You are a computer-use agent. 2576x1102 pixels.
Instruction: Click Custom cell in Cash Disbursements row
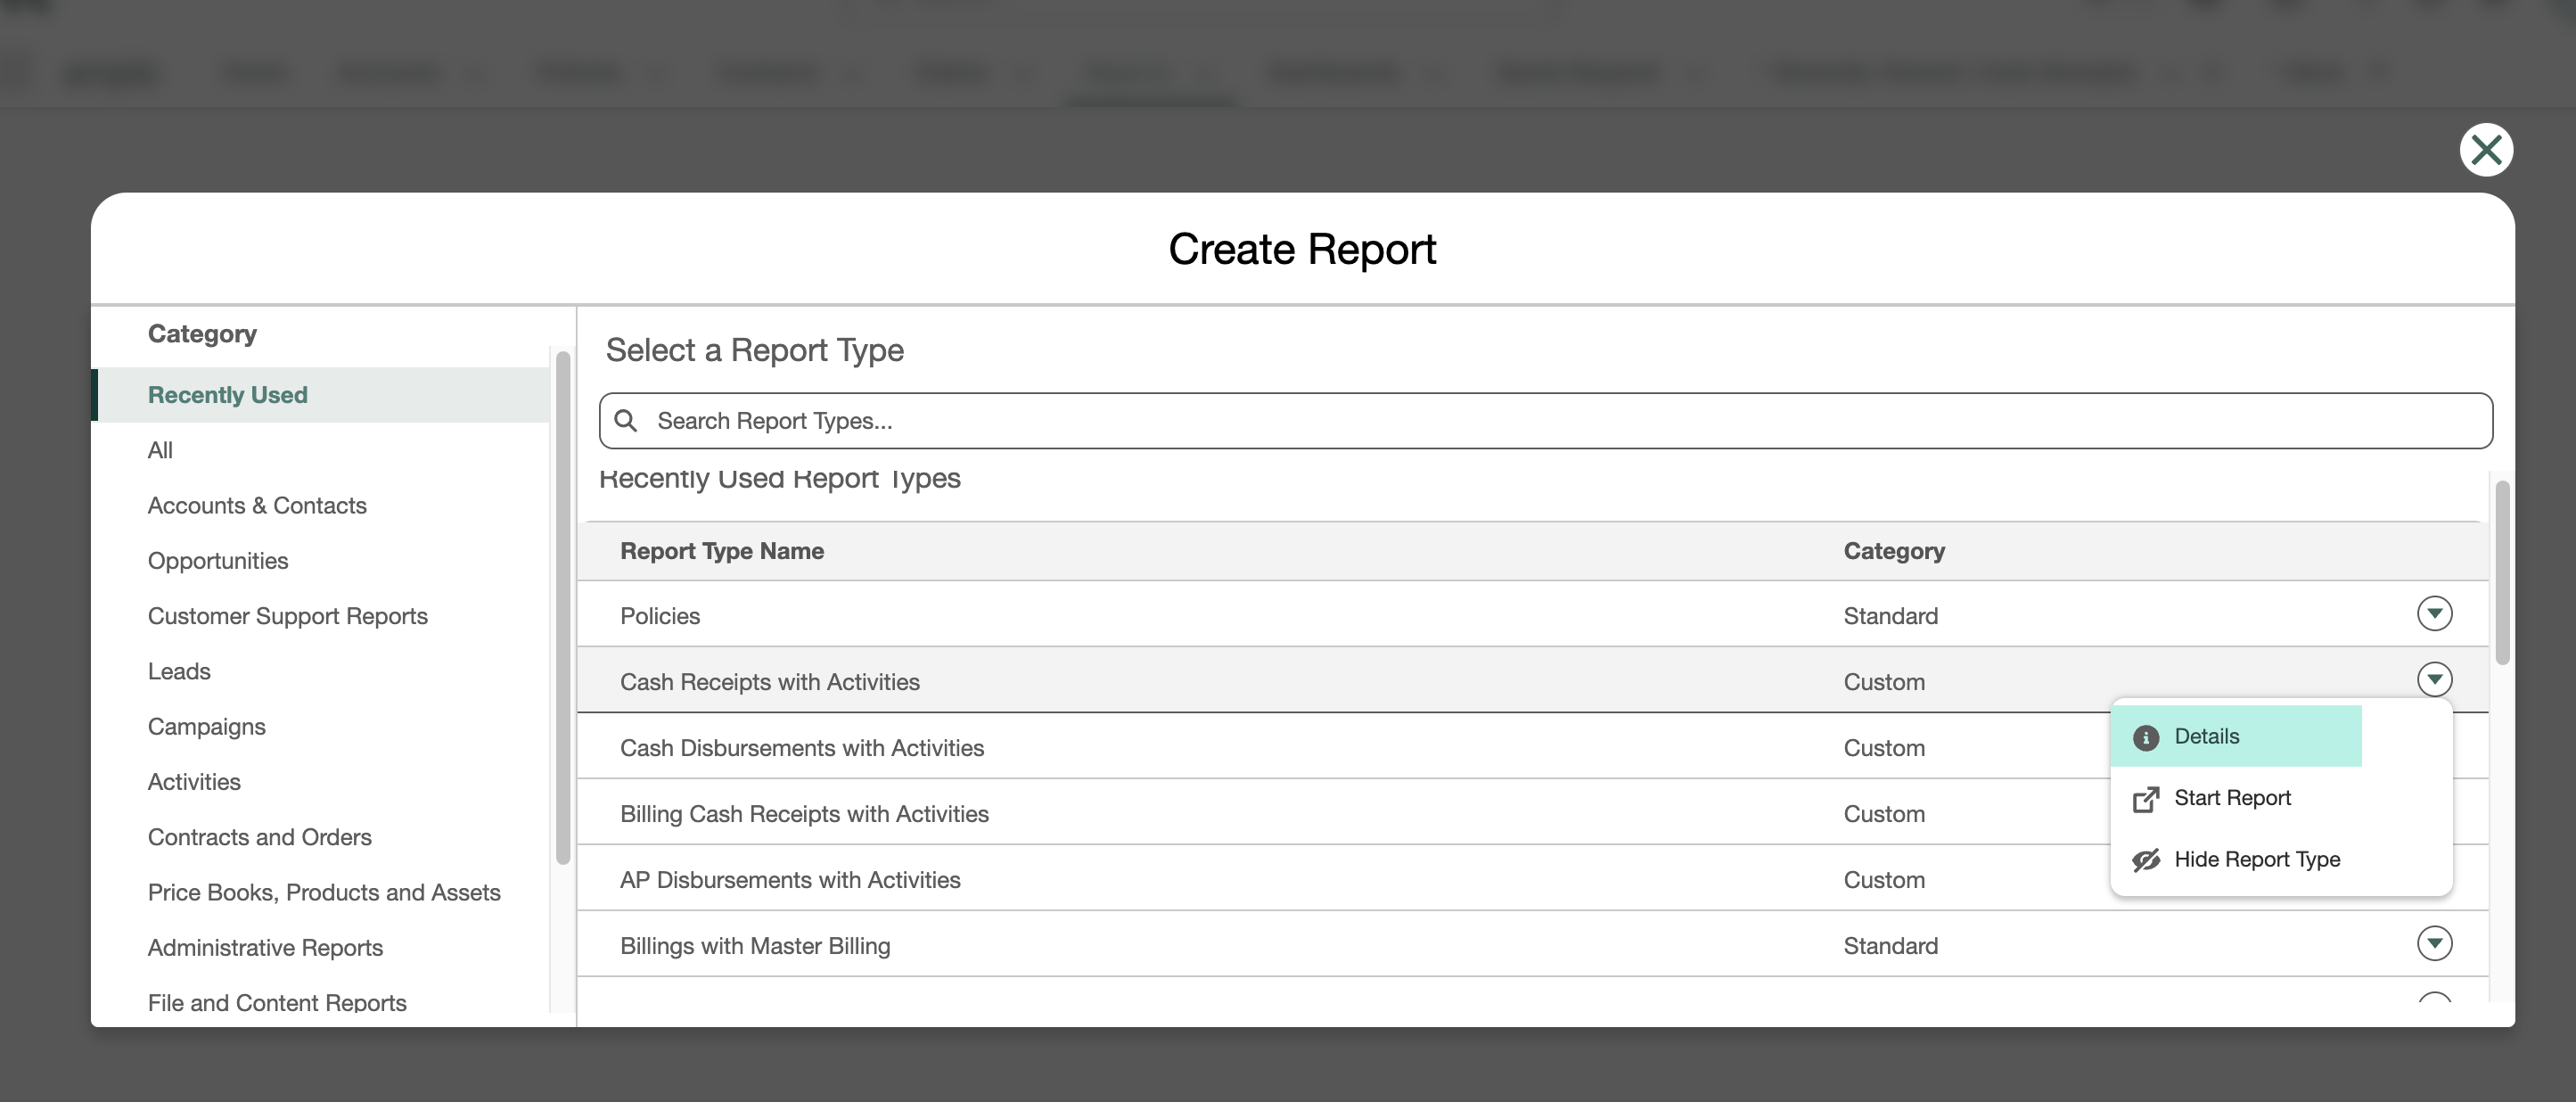click(x=1884, y=748)
